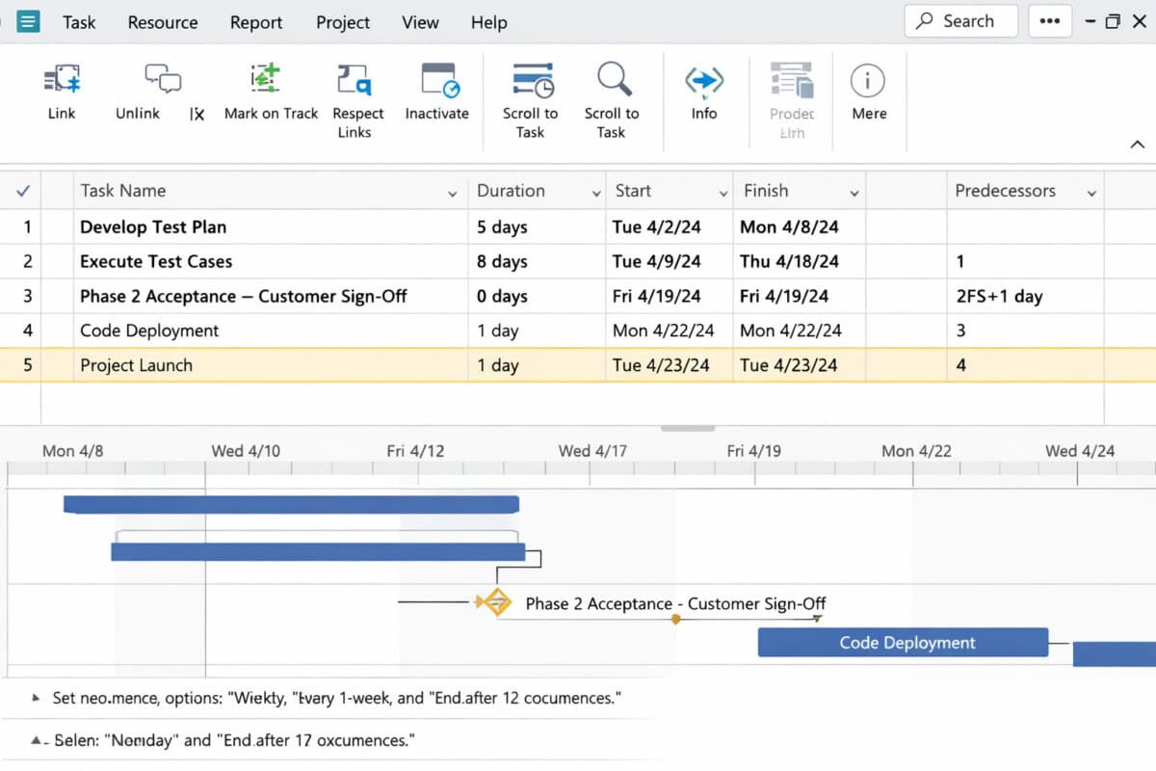Click the Mere info circle icon
Screen dimensions: 1156x771
point(868,81)
